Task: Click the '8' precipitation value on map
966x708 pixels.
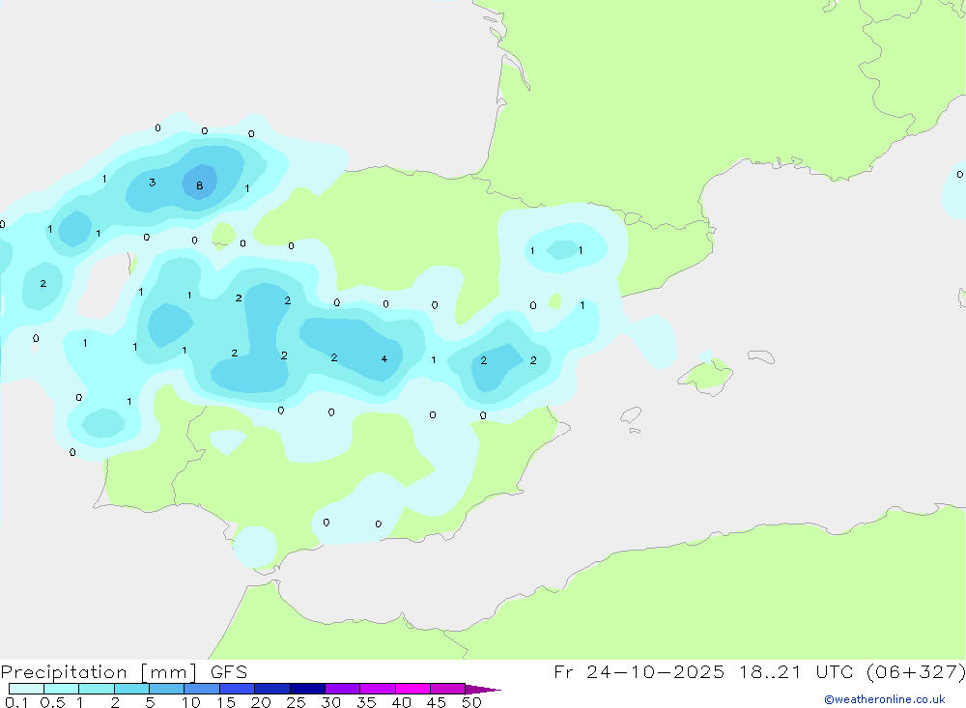Action: pyautogui.click(x=200, y=185)
